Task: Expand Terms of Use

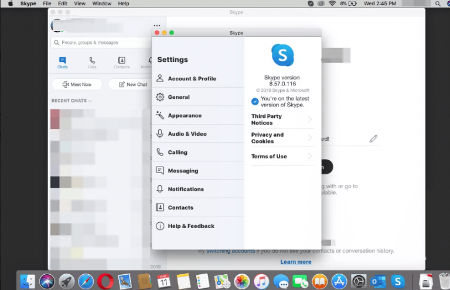Action: [282, 156]
